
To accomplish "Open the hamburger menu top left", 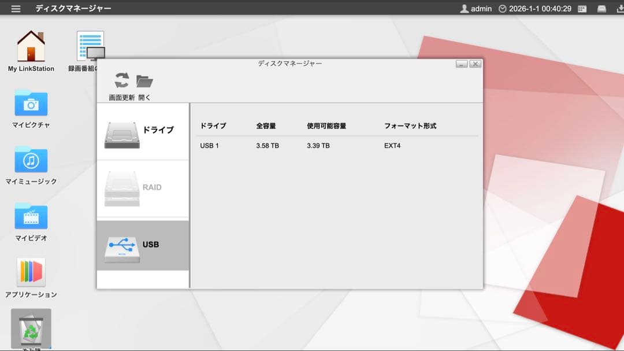I will click(x=15, y=8).
